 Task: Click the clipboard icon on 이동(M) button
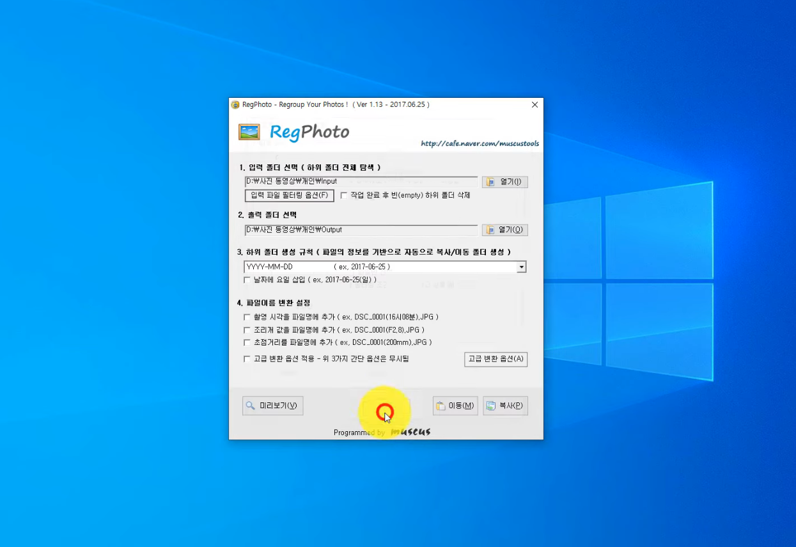point(440,406)
